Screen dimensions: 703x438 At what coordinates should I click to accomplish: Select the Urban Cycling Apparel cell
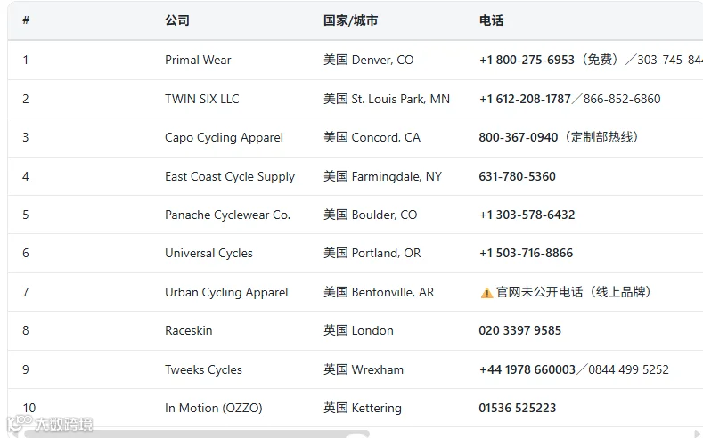(x=226, y=293)
